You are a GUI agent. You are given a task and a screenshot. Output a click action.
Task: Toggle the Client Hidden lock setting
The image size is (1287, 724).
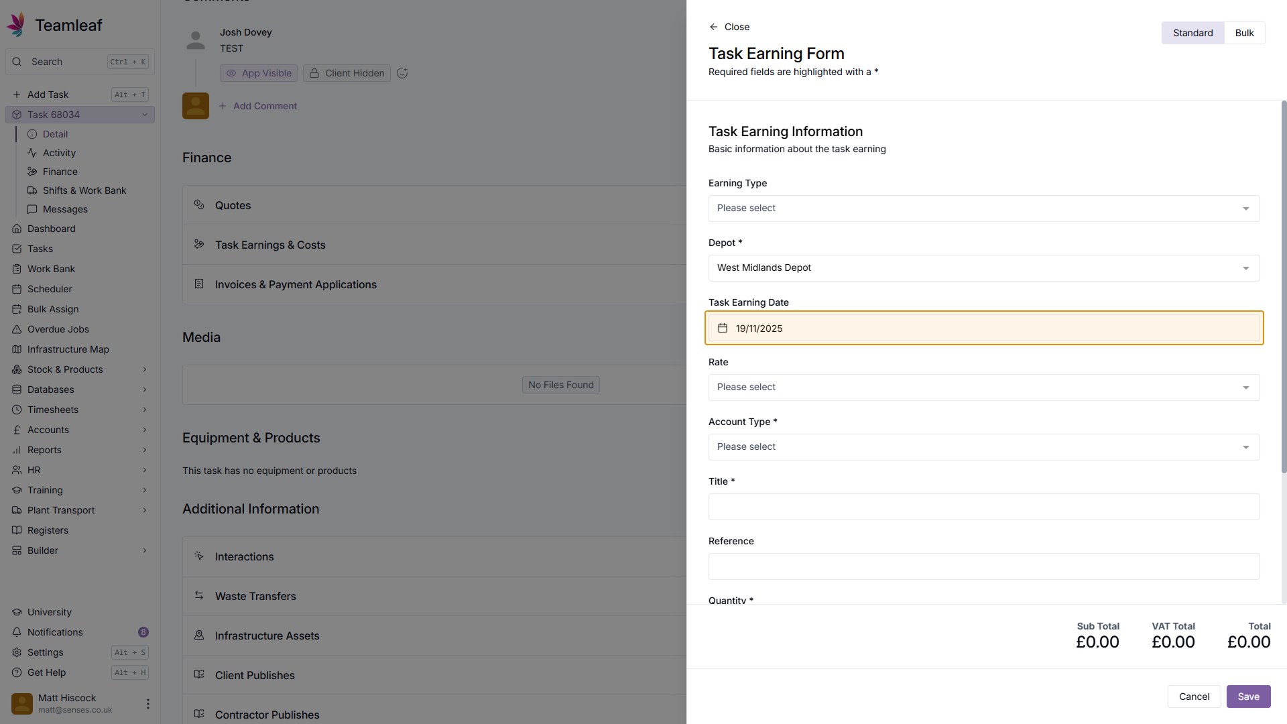click(x=347, y=73)
